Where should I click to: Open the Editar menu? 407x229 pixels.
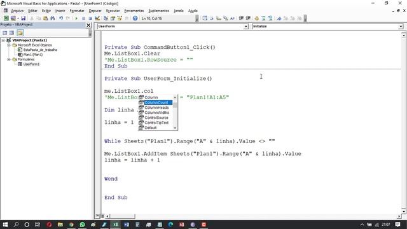tap(32, 11)
